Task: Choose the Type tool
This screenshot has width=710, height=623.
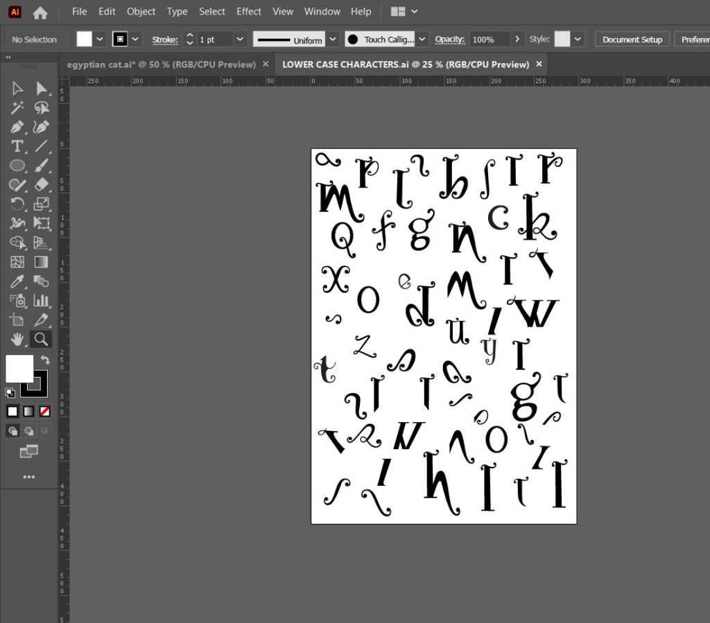Action: [17, 146]
